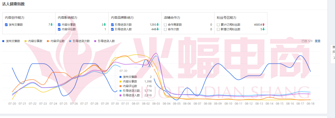Click the 08-03 date on the chart axis
The image size is (335, 118).
[156, 104]
